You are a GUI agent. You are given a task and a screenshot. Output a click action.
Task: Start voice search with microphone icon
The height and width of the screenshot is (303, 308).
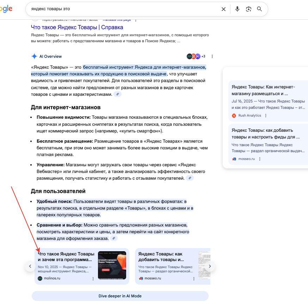237,9
